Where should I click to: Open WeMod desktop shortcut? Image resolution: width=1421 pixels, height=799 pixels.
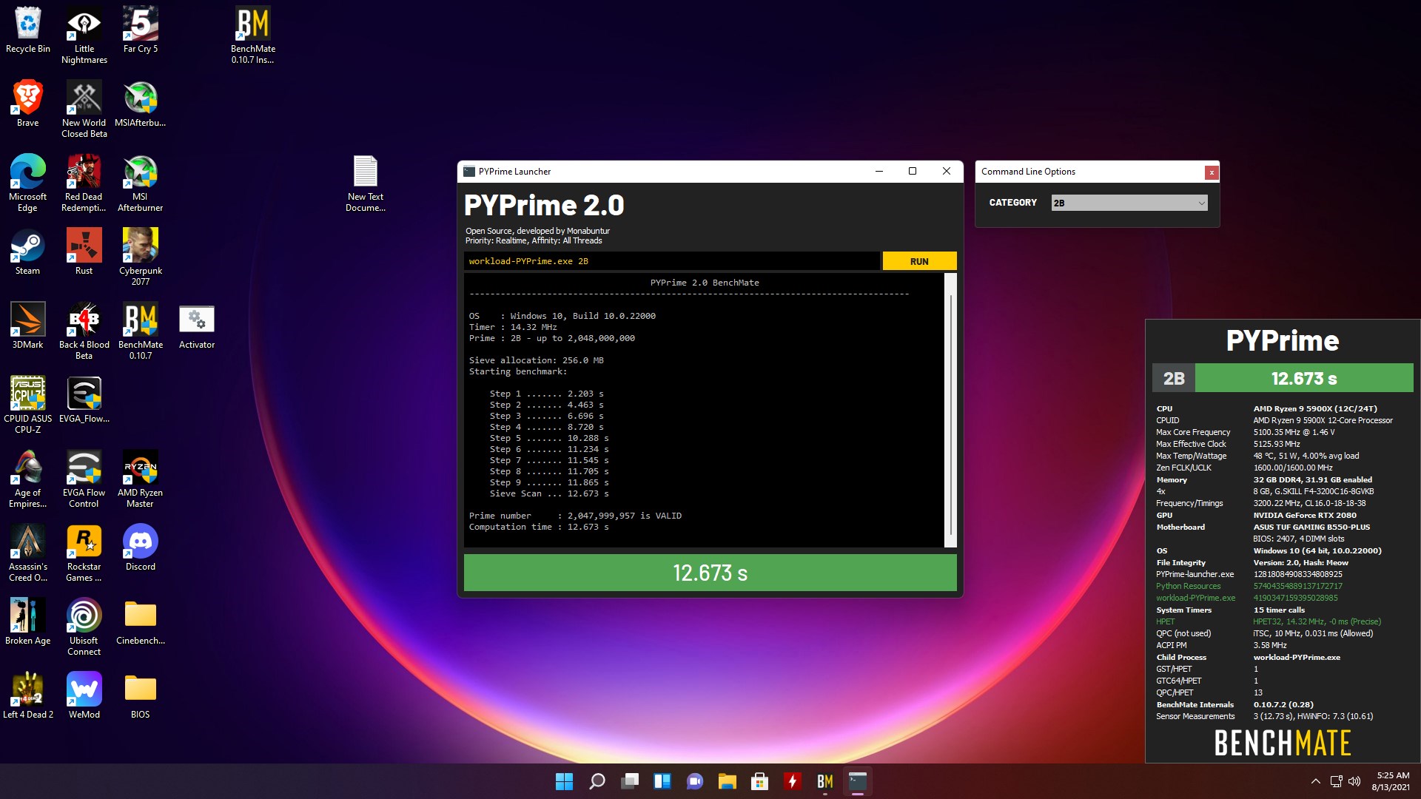coord(84,695)
